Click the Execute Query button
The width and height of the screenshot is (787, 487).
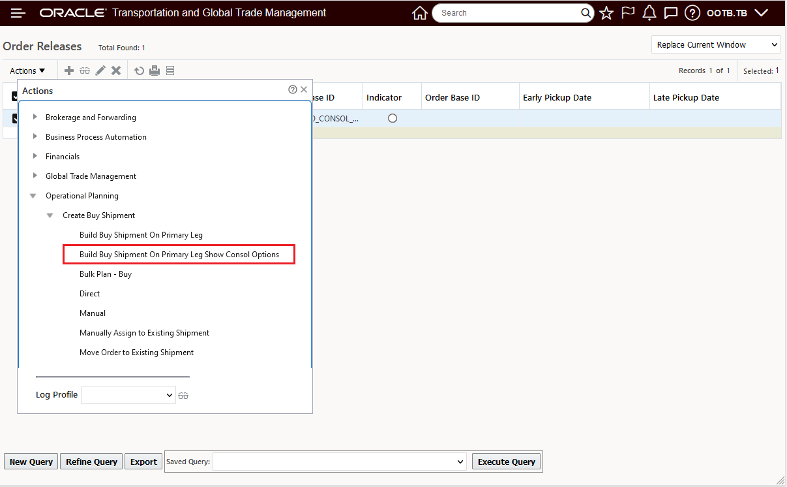507,462
